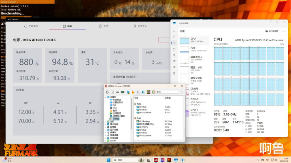Open the AIDA64 report page icon
291x163 pixels.
pos(112,92)
